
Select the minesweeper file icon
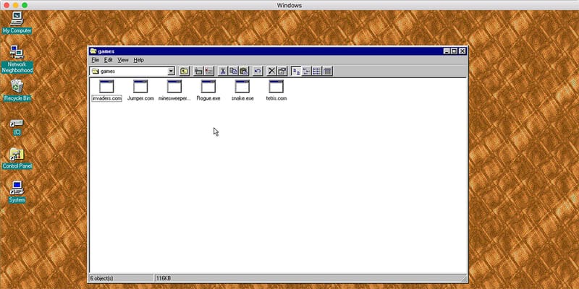(174, 87)
